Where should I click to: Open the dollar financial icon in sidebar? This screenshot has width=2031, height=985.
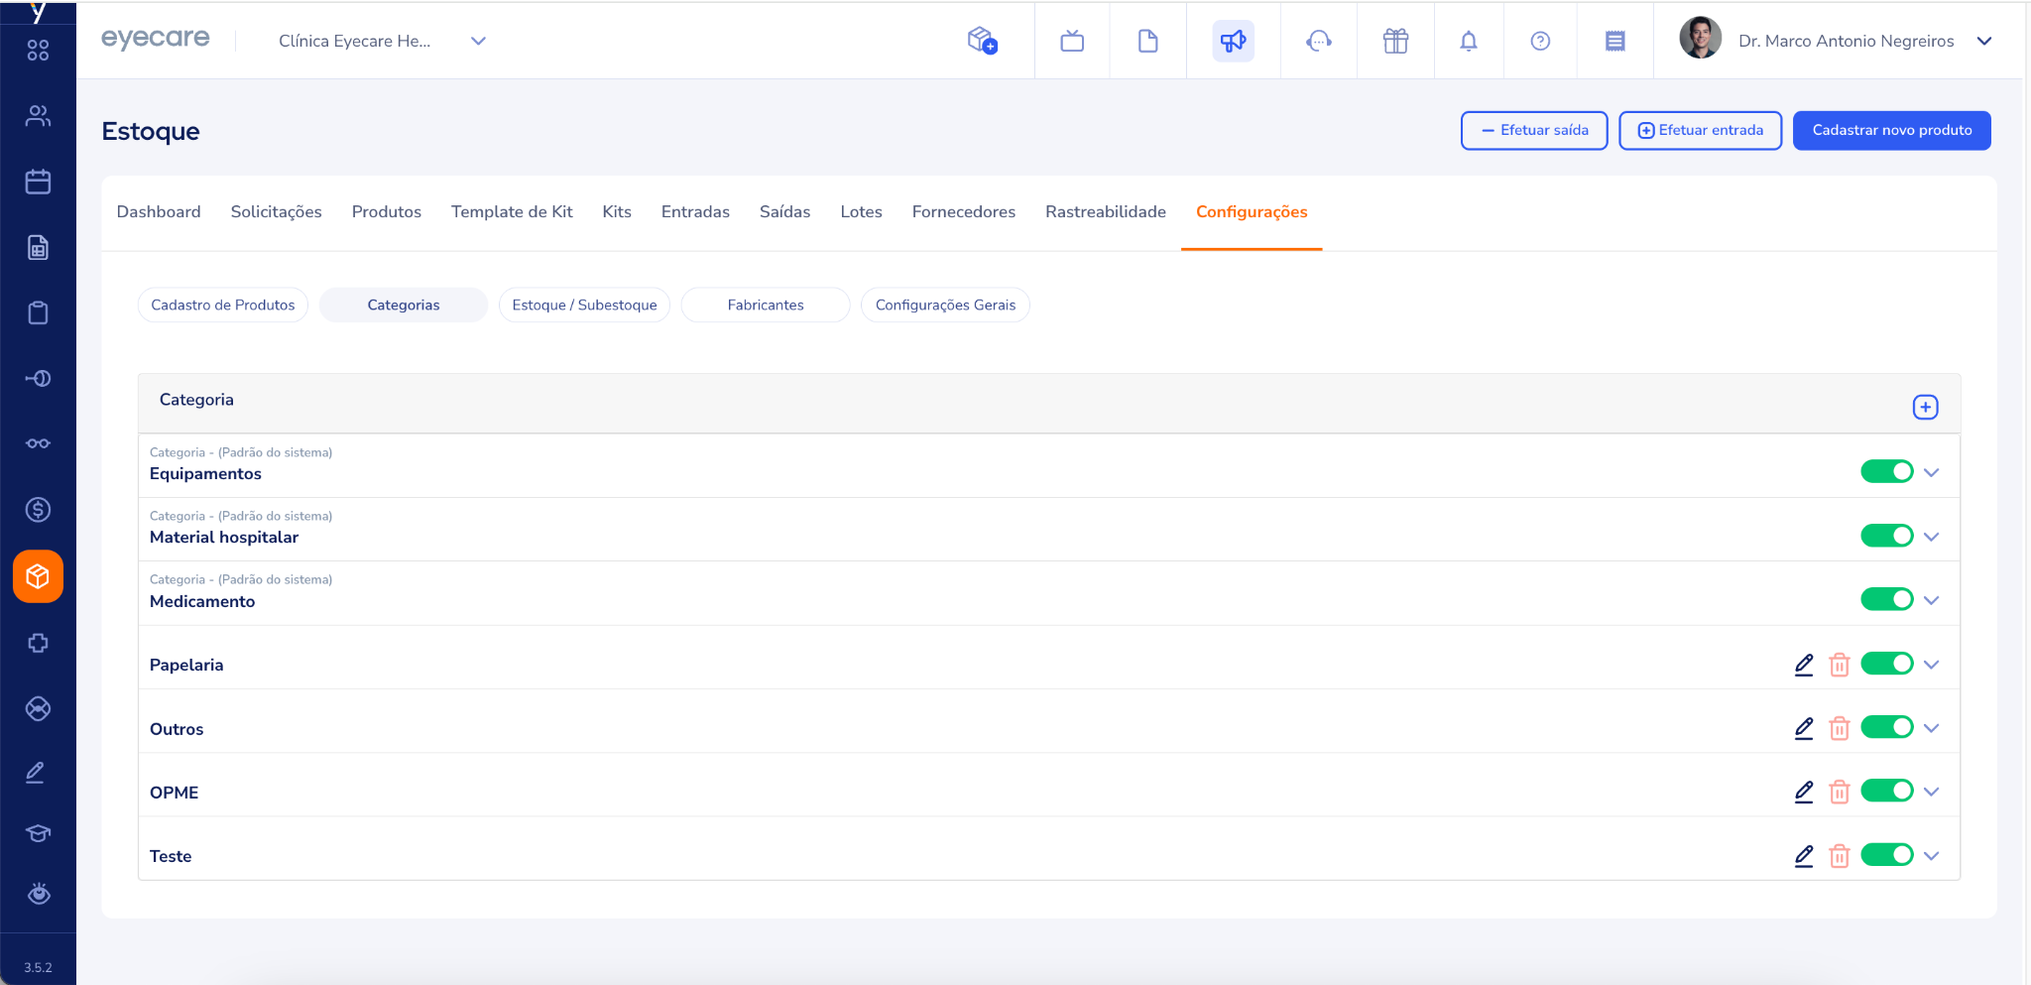point(38,510)
